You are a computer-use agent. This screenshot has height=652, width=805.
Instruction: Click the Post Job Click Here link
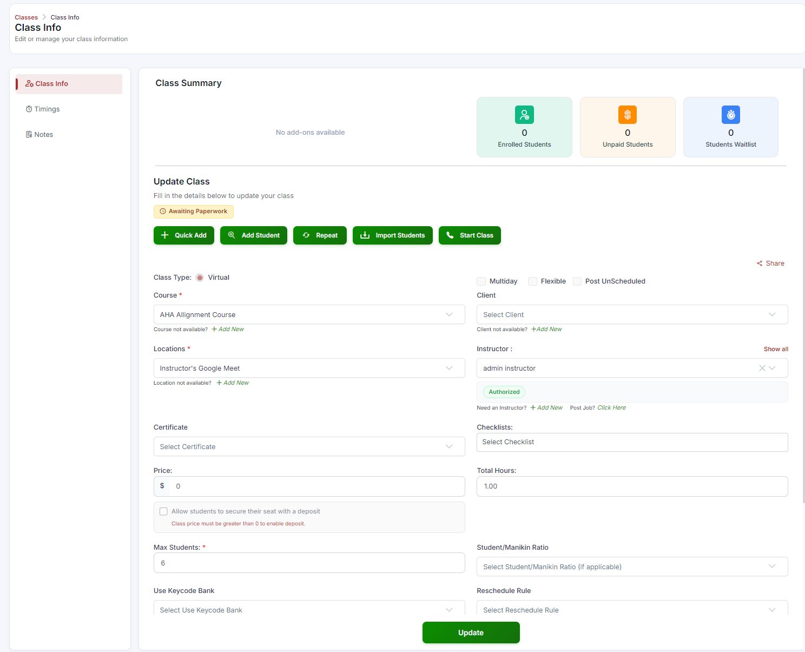pos(611,407)
